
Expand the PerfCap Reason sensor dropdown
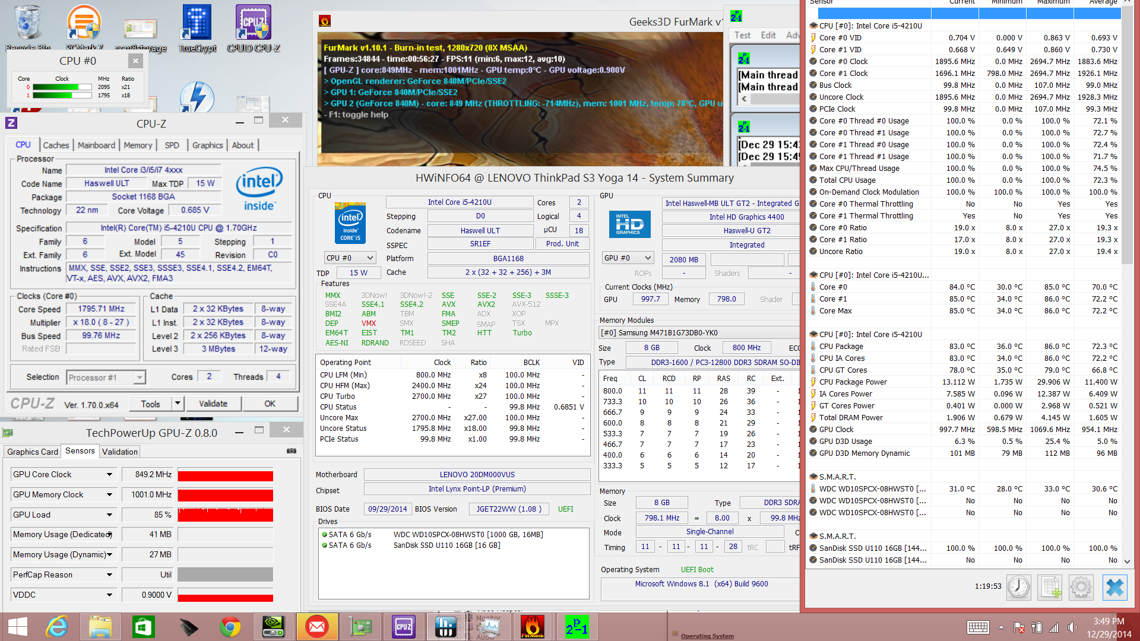click(x=109, y=575)
